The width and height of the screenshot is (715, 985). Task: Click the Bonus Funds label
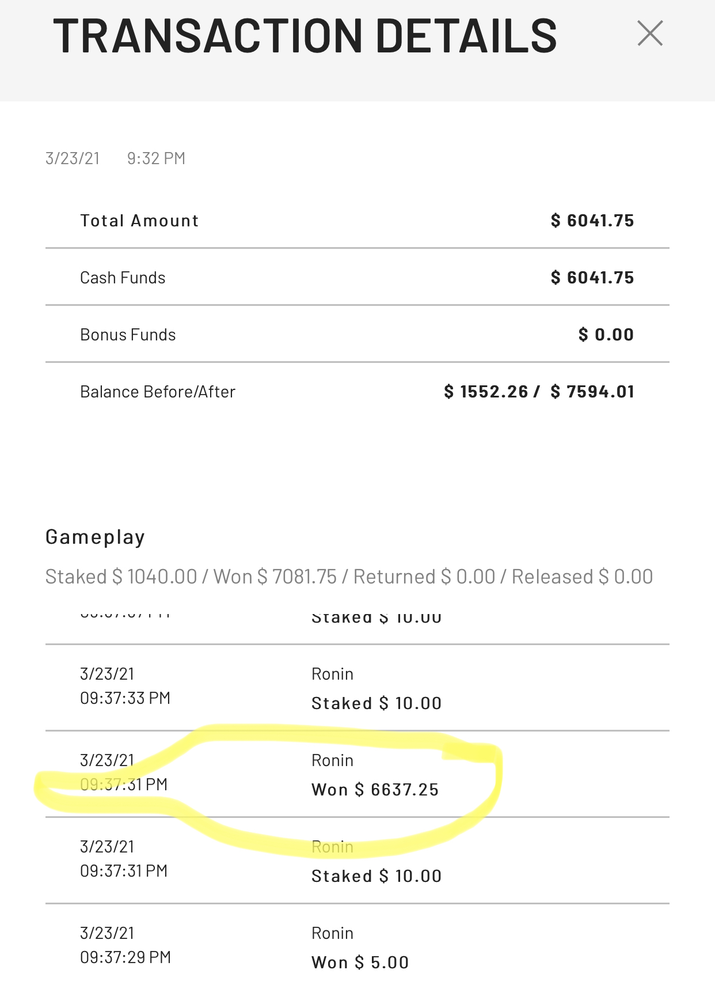tap(128, 335)
